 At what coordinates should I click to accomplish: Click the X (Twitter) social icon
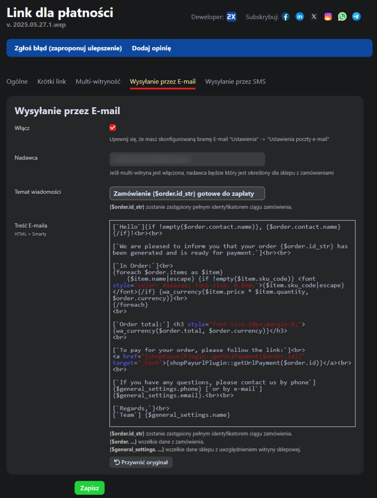(x=314, y=17)
